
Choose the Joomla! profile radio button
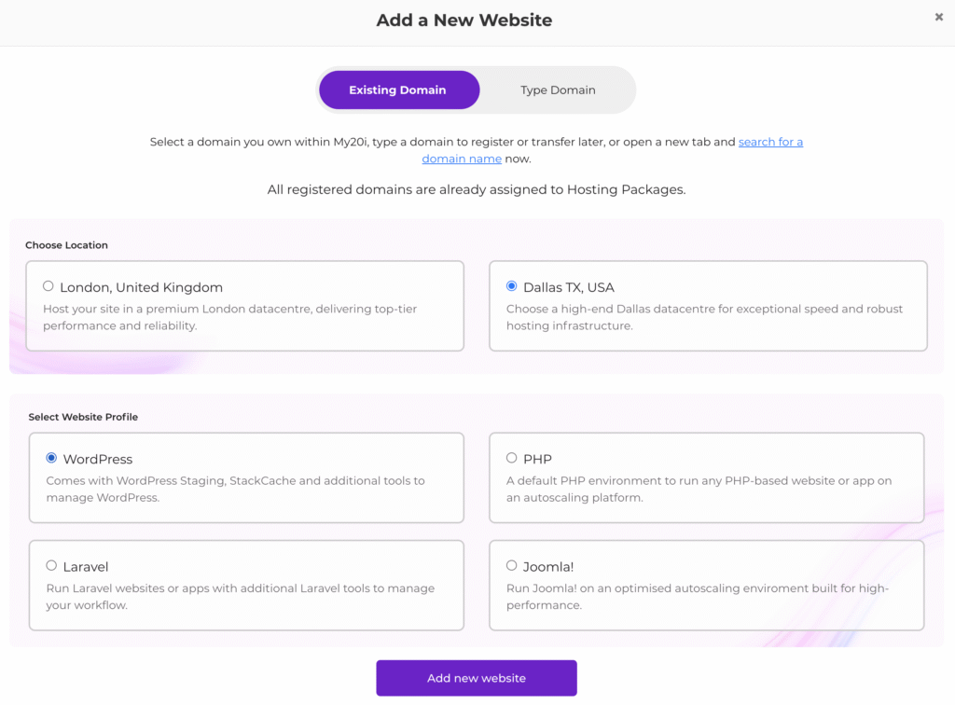[512, 565]
